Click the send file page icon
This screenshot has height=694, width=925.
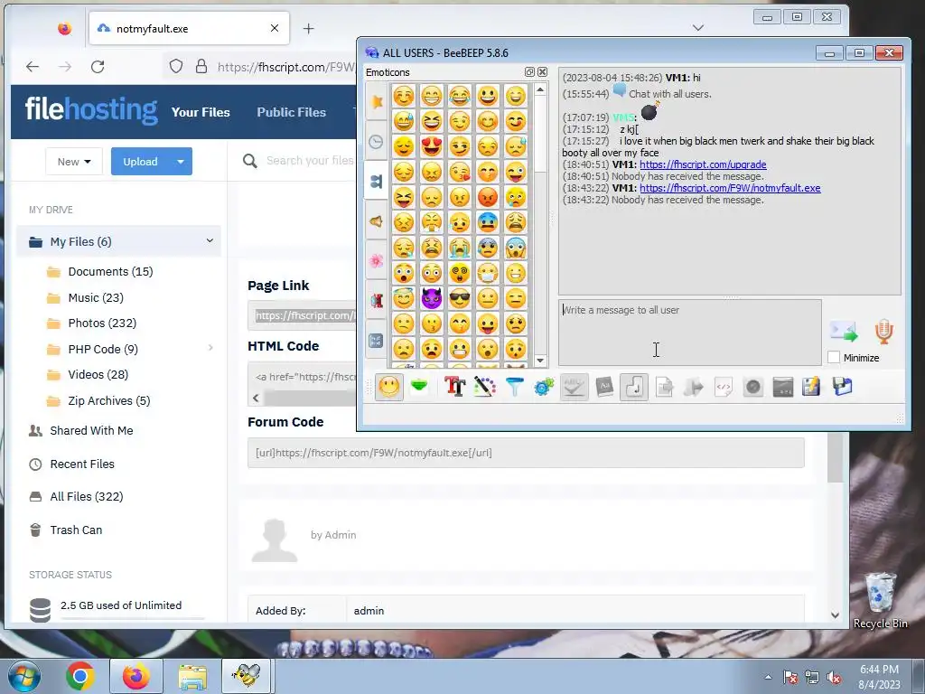tap(665, 387)
